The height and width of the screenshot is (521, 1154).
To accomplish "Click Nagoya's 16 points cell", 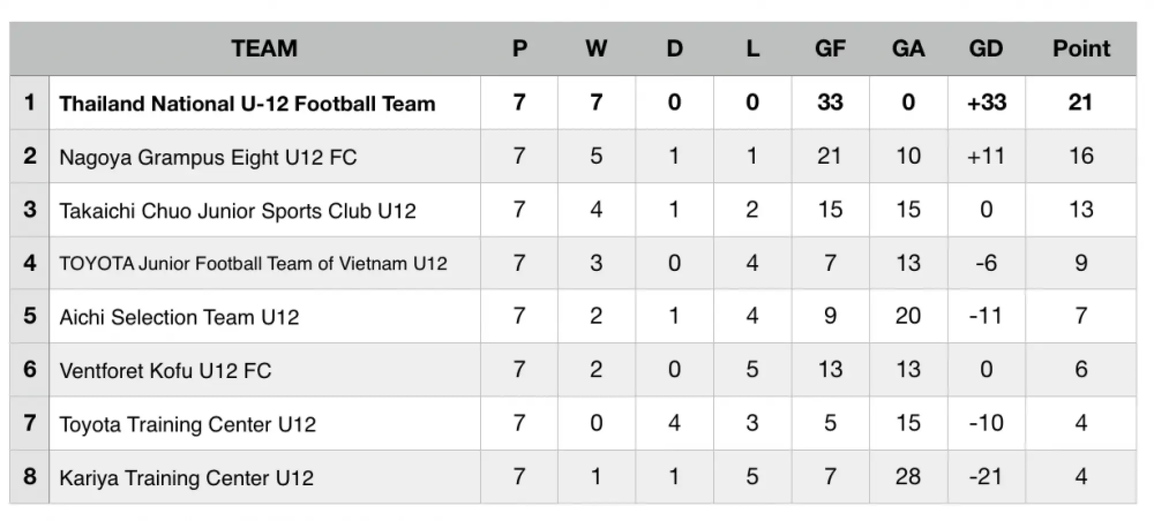I will [1081, 156].
